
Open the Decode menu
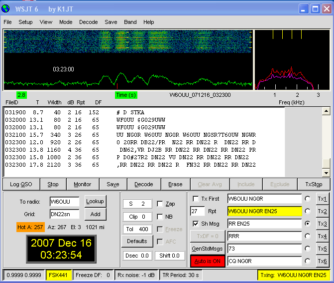pos(89,22)
